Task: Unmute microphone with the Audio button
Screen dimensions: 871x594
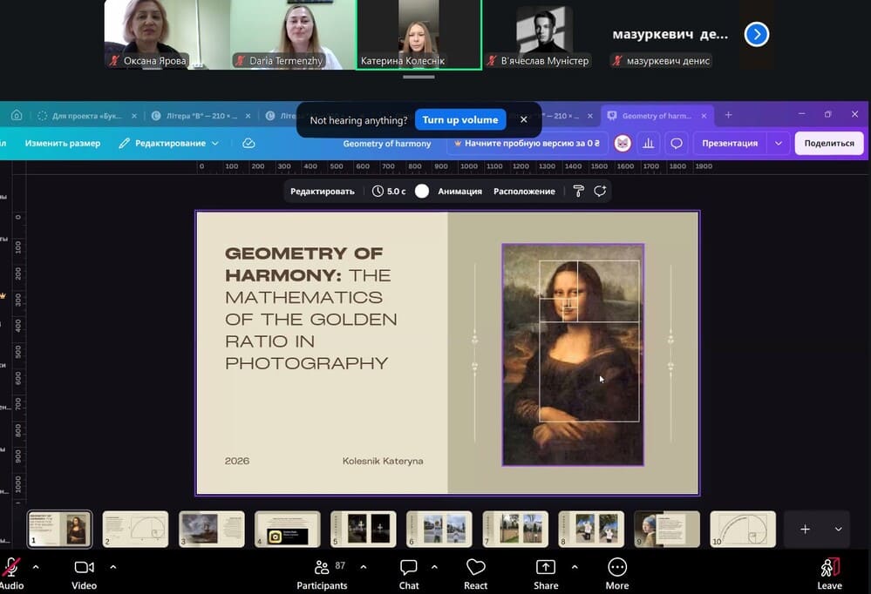Action: coord(11,573)
